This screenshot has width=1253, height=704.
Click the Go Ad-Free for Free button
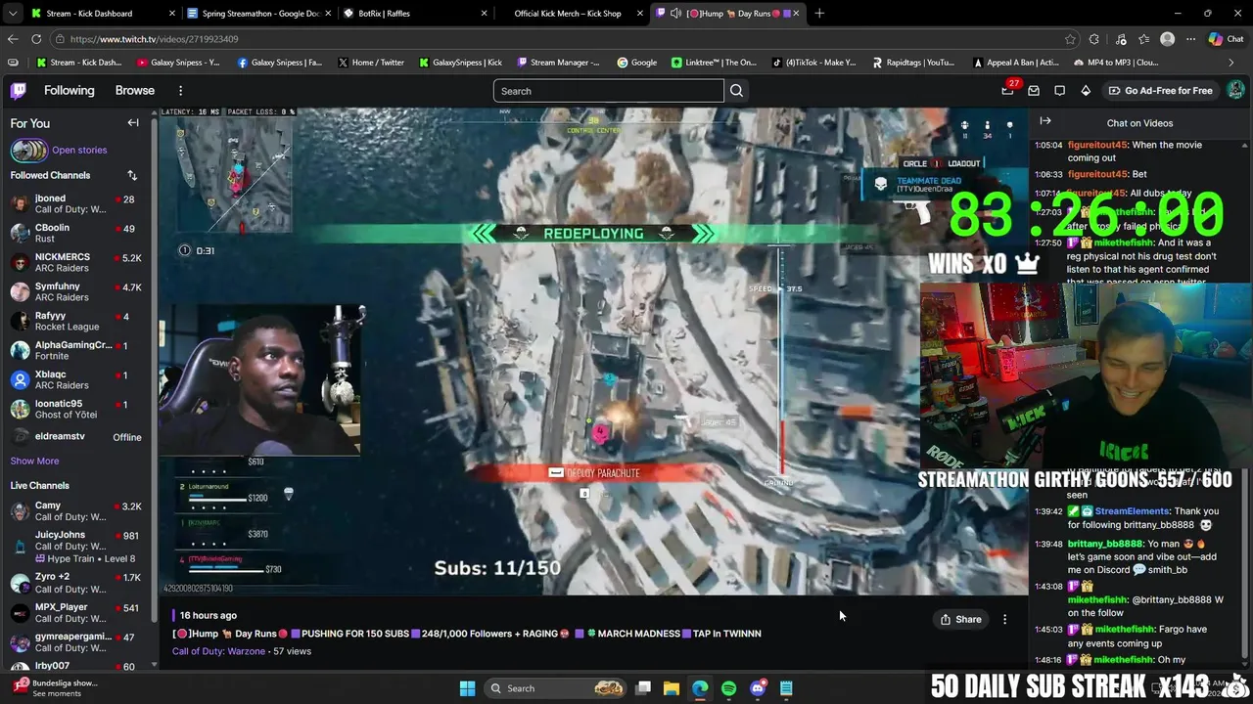pyautogui.click(x=1161, y=91)
